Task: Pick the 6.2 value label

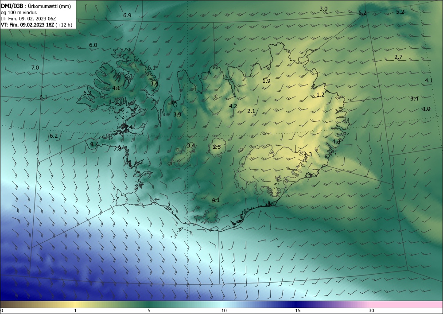Action: 54,136
